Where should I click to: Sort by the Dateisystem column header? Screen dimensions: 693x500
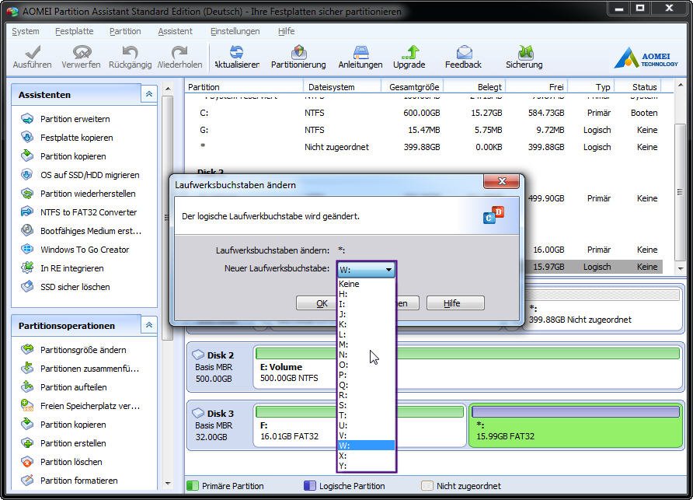point(342,87)
